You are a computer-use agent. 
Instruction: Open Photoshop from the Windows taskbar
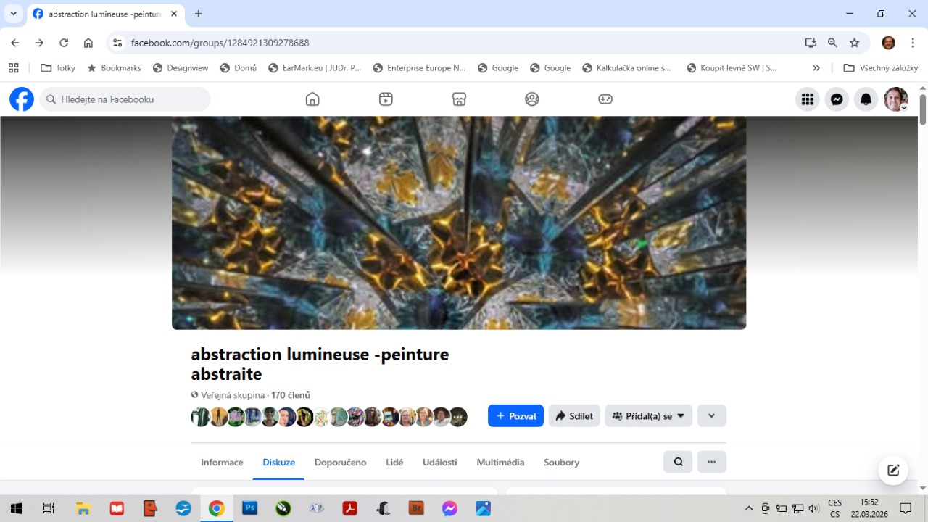250,508
